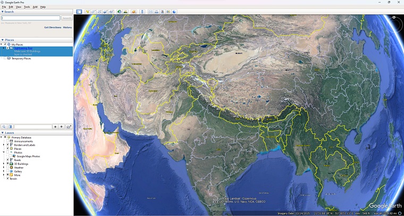Screen dimensions: 404x216
Task: Click the Gallery star layer icon
Action: 11,172
